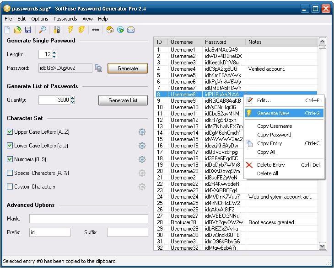The width and height of the screenshot is (334, 268).
Task: Click the Generate List button
Action: coord(123,100)
